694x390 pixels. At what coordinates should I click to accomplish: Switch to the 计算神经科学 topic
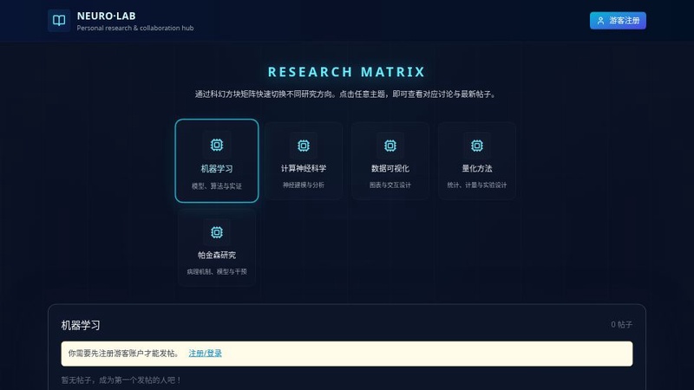pyautogui.click(x=303, y=161)
